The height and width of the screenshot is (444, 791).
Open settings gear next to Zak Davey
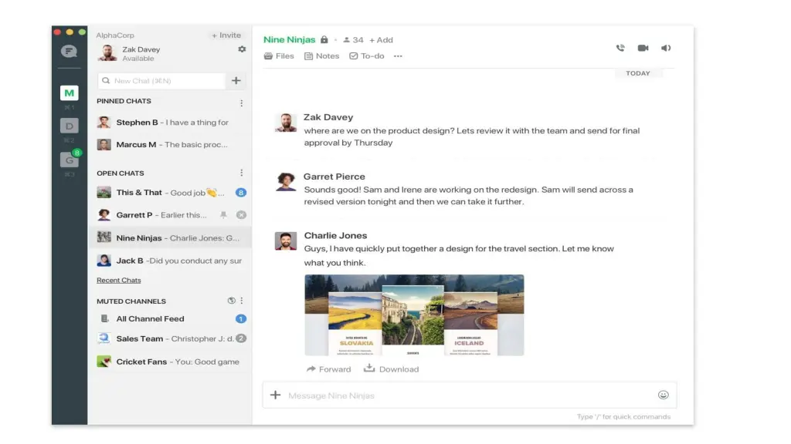pyautogui.click(x=242, y=49)
